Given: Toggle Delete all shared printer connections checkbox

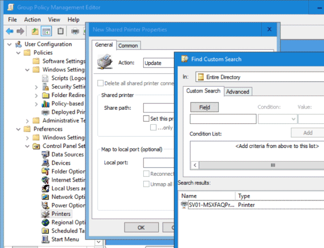Looking at the screenshot, I should point(100,84).
